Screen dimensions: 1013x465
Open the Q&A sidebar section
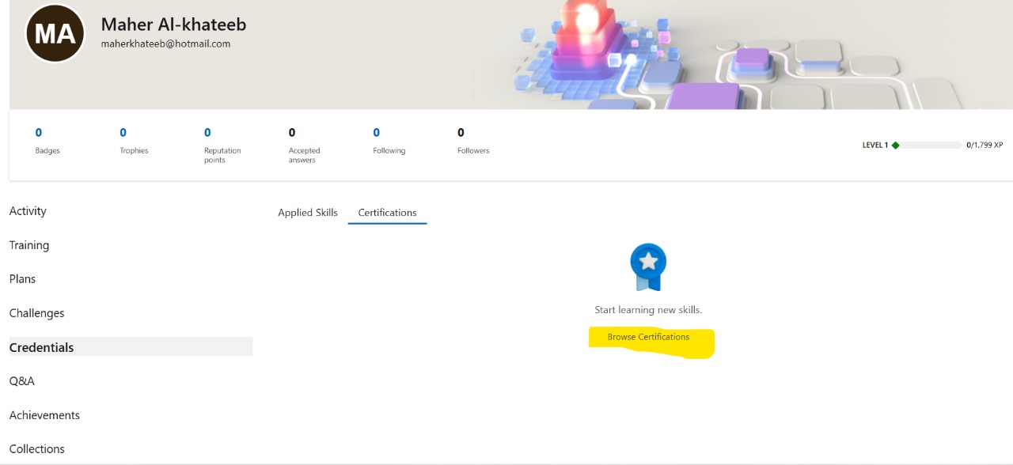coord(22,381)
